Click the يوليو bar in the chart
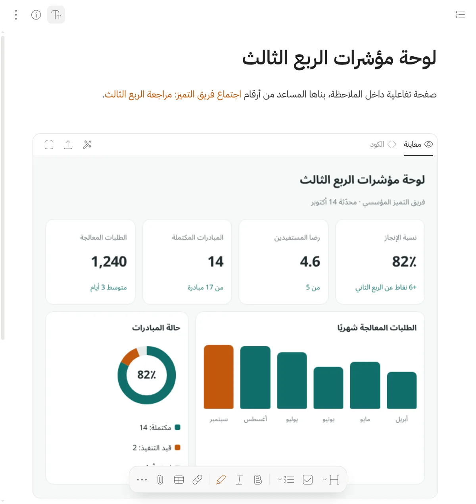The width and height of the screenshot is (476, 504). [x=292, y=380]
